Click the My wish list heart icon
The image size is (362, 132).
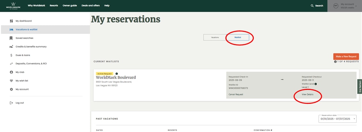click(11, 81)
